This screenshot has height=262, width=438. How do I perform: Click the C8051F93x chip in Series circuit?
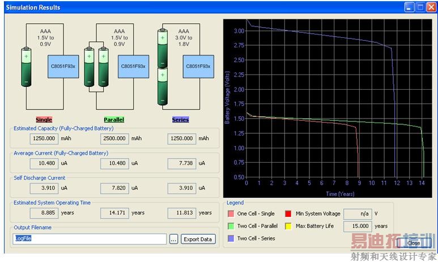198,67
